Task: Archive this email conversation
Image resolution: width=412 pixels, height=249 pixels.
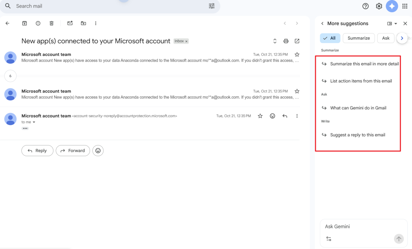Action: [x=24, y=23]
